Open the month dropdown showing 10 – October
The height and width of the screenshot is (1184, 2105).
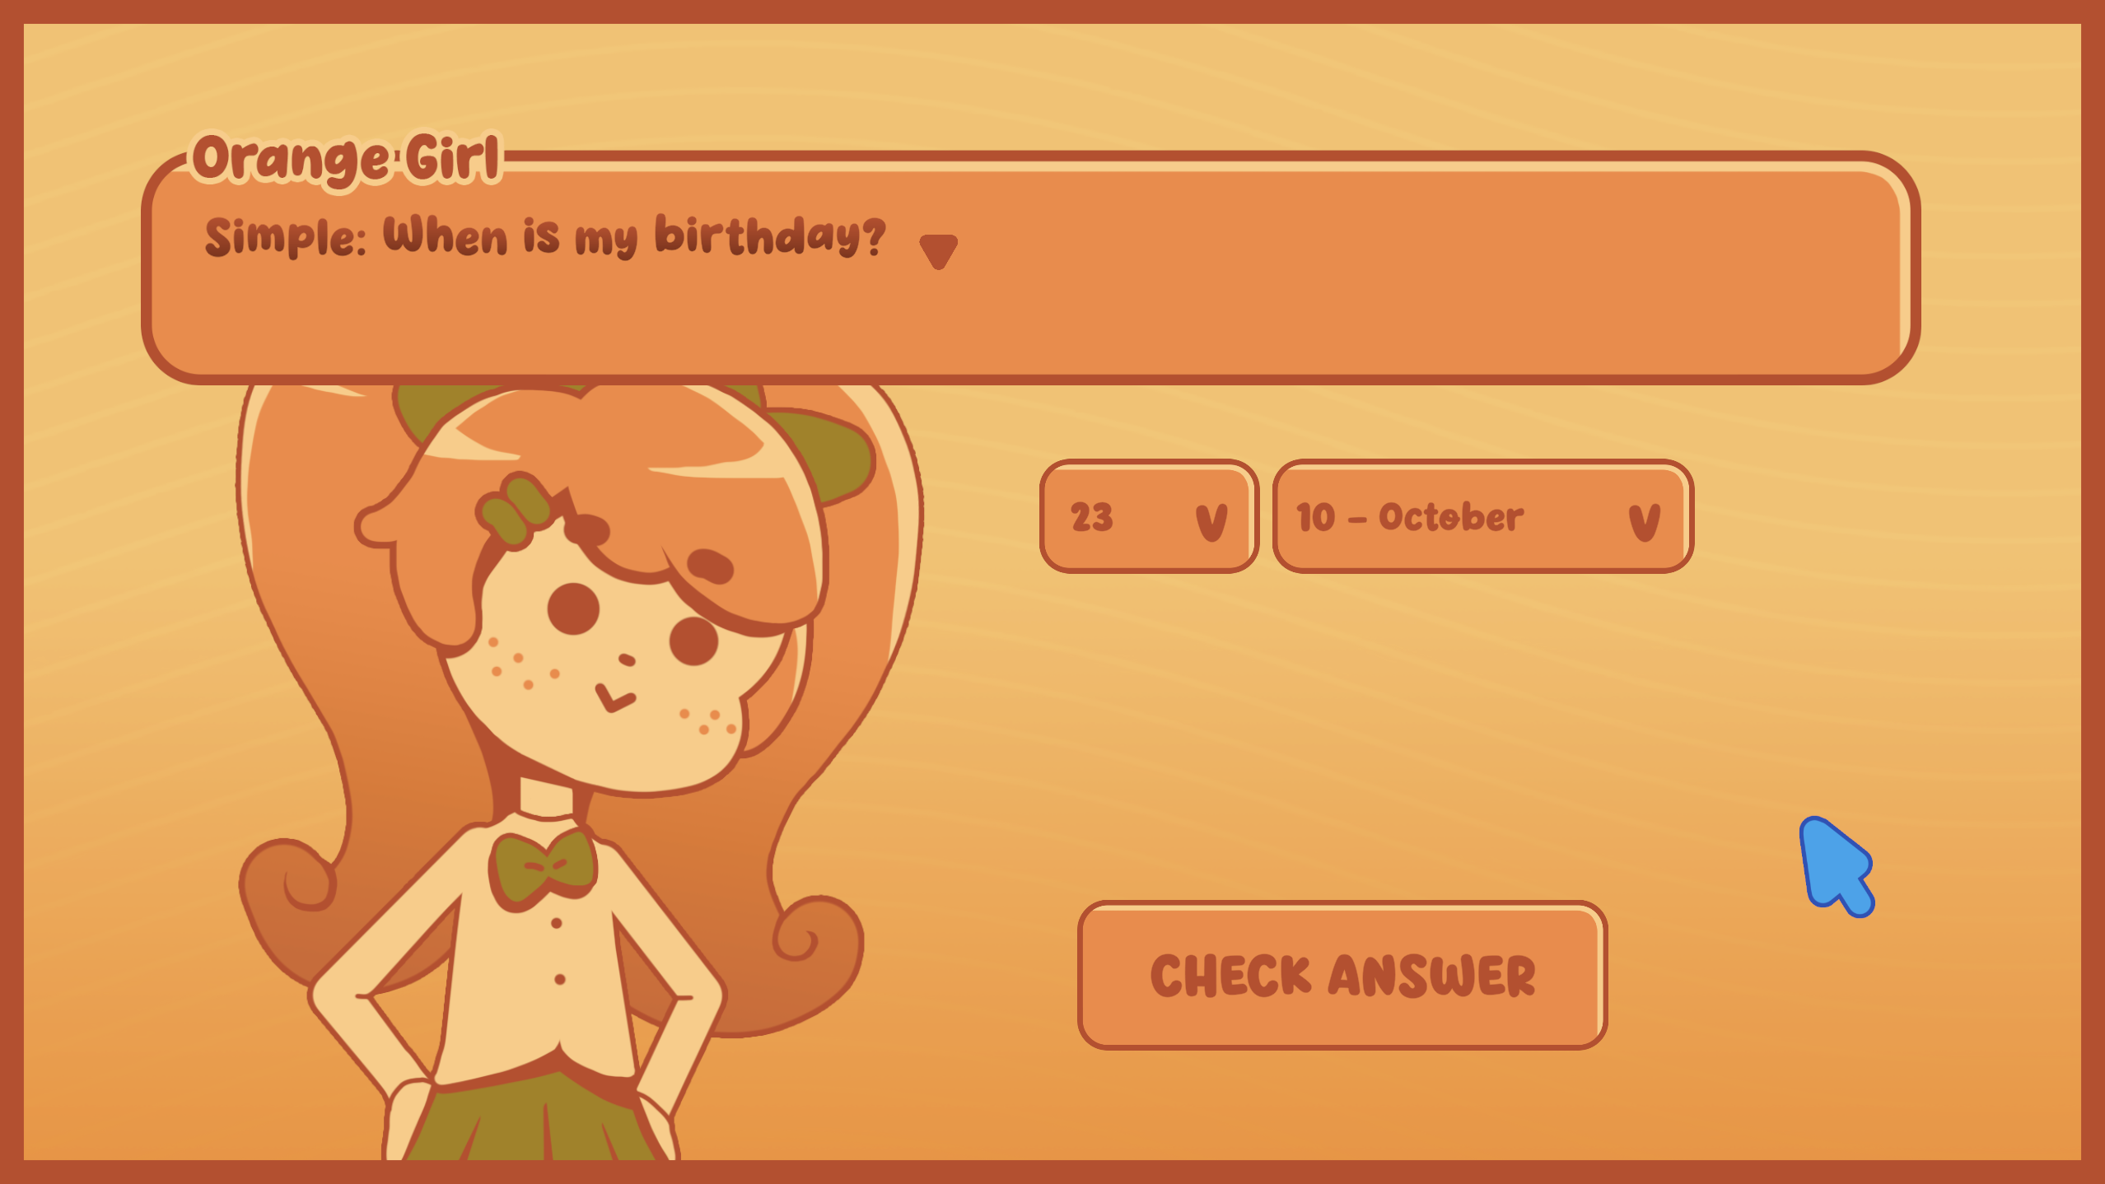coord(1482,516)
